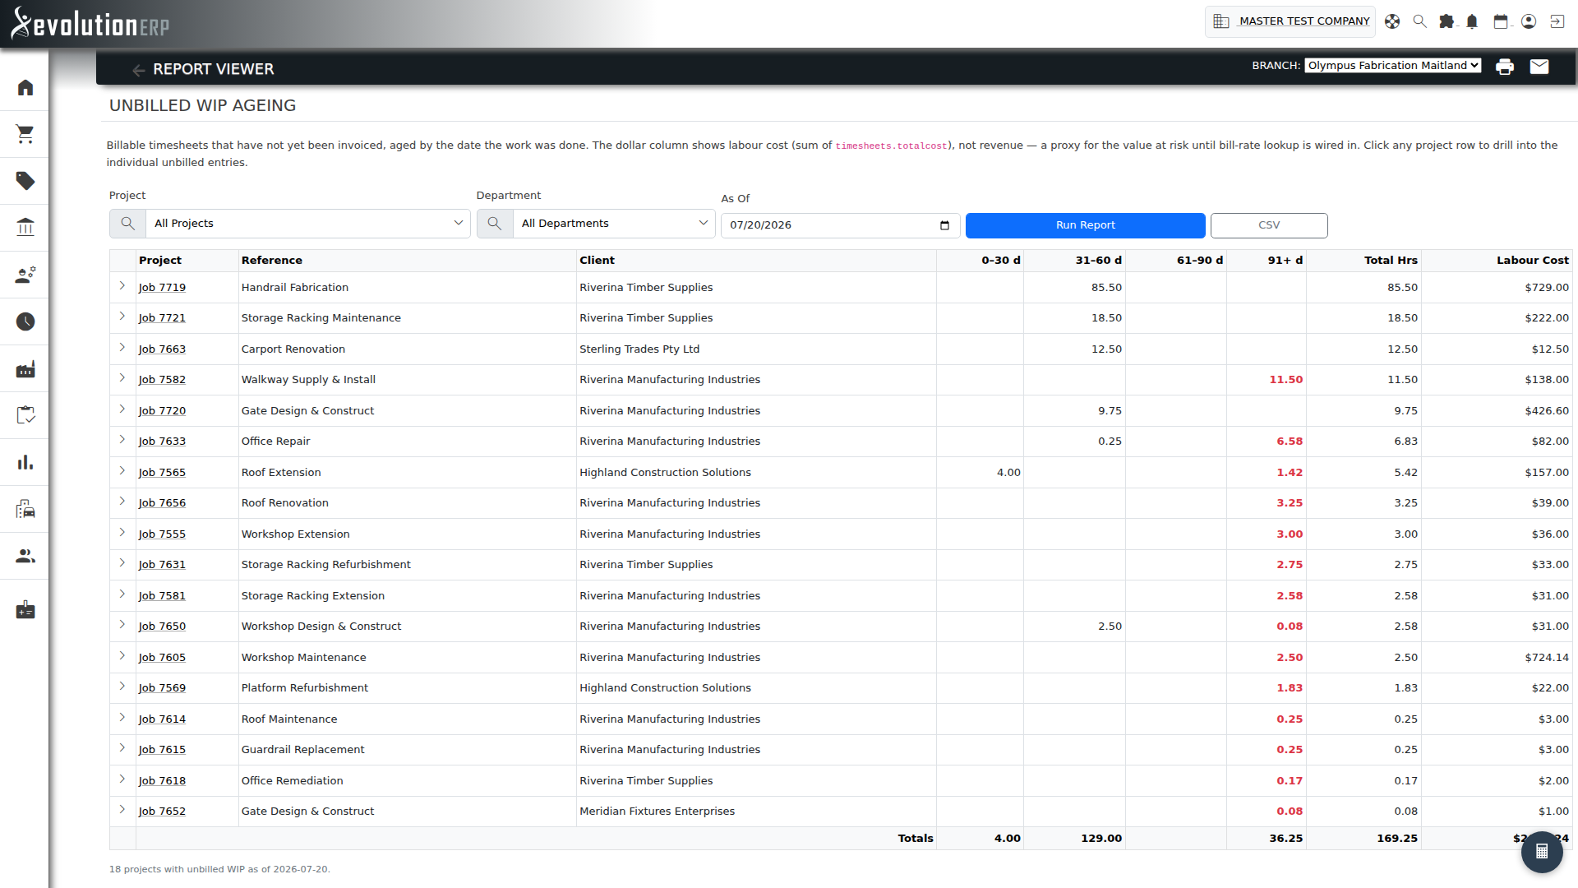Open the Job 7555 link

pyautogui.click(x=162, y=534)
